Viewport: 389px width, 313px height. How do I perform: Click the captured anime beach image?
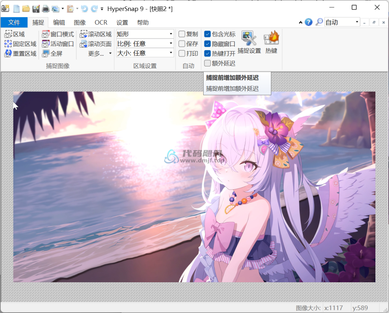[194, 187]
